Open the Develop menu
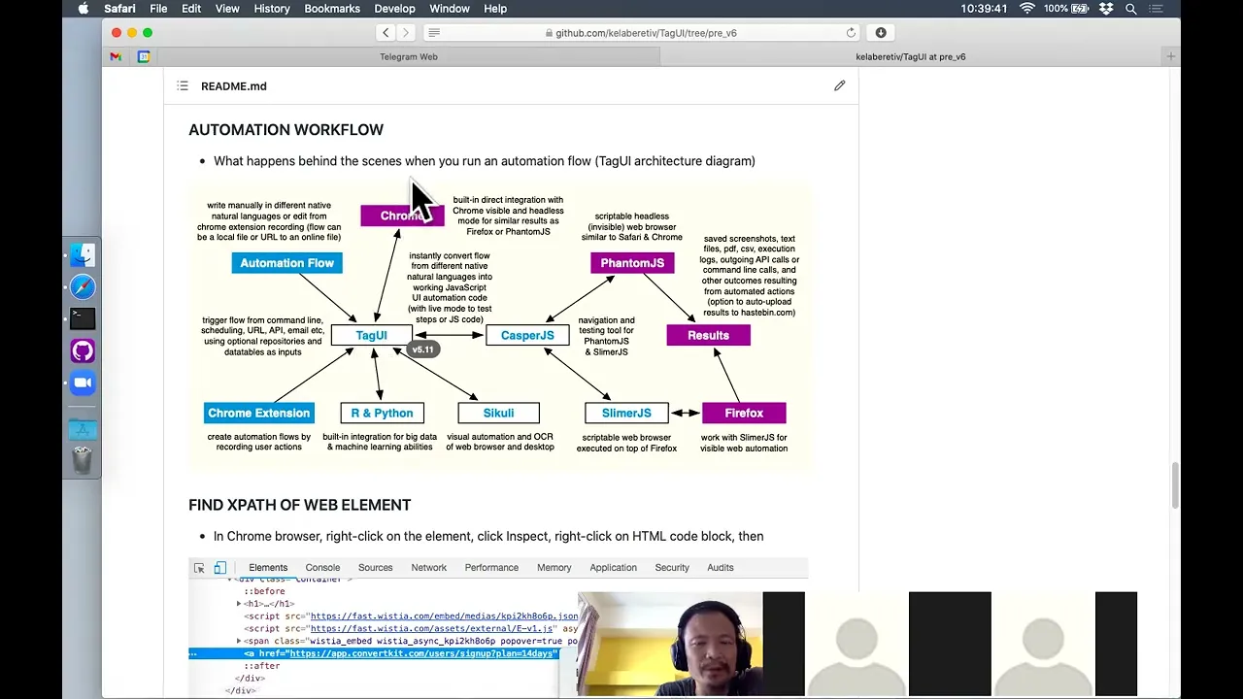Image resolution: width=1243 pixels, height=699 pixels. [x=394, y=9]
